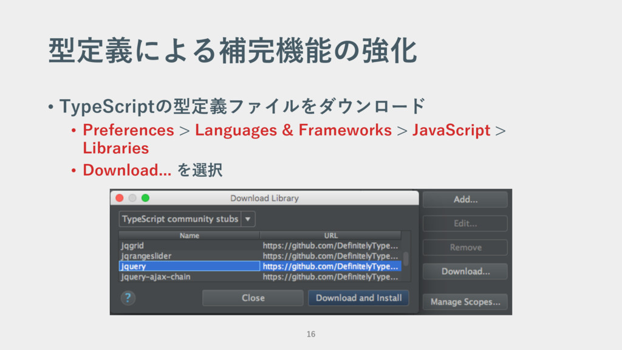622x350 pixels.
Task: Open the TypeScript community stubs dropdown arrow
Action: point(248,219)
